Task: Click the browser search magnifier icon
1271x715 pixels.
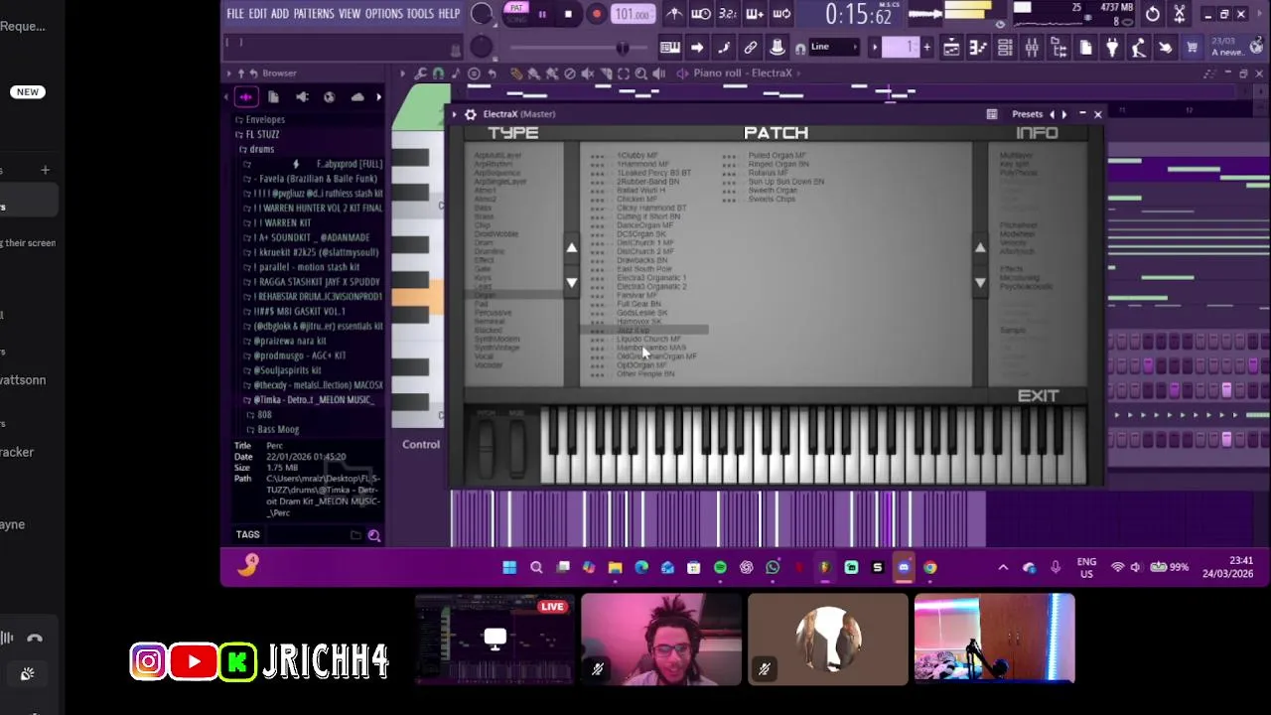Action: 374,535
